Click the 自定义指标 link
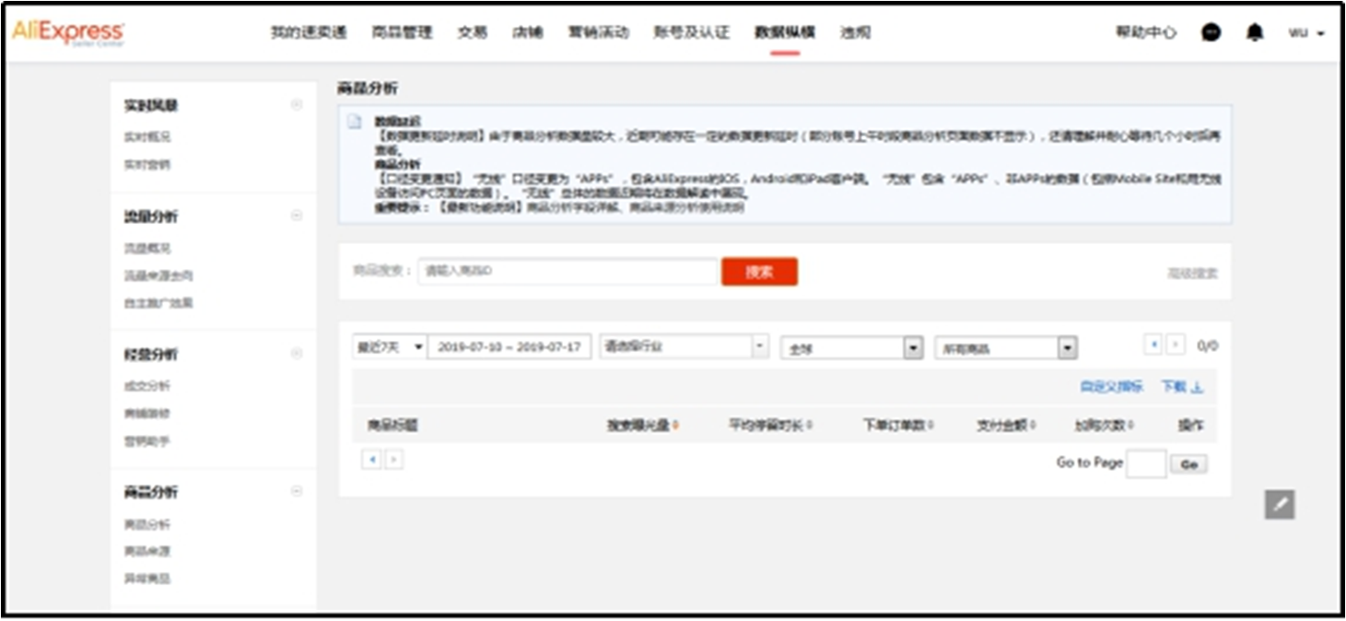 click(1111, 387)
